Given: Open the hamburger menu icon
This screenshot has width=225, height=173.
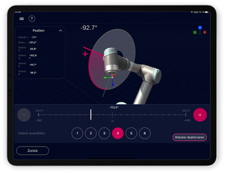Looking at the screenshot, I should pyautogui.click(x=22, y=19).
